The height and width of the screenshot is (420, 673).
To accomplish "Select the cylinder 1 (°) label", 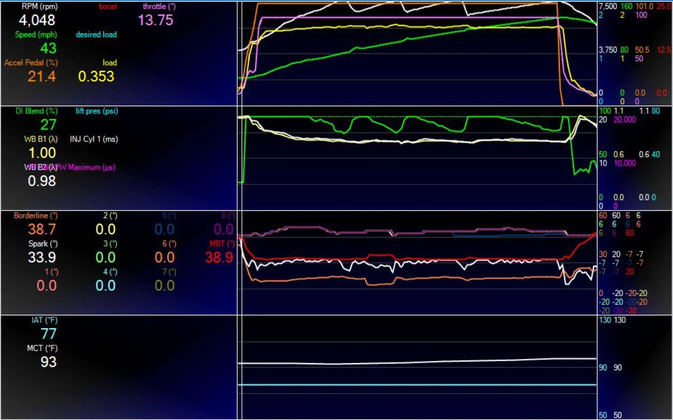I will [x=51, y=272].
